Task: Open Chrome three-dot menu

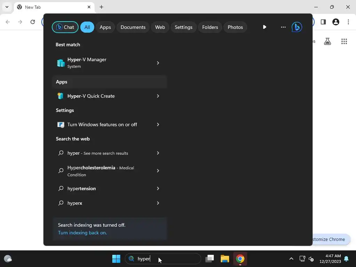Action: 348,22
